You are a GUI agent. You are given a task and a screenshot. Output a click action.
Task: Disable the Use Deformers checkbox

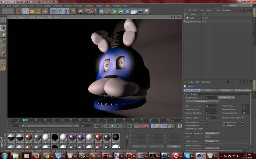[x=243, y=125]
